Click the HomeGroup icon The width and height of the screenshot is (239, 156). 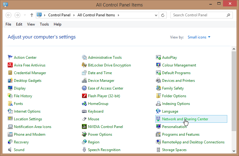pyautogui.click(x=84, y=103)
